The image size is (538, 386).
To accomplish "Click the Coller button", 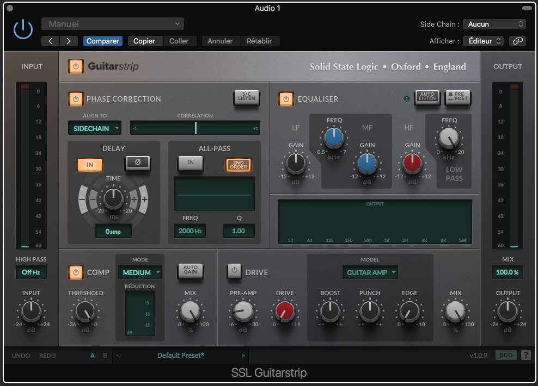I will (x=179, y=41).
